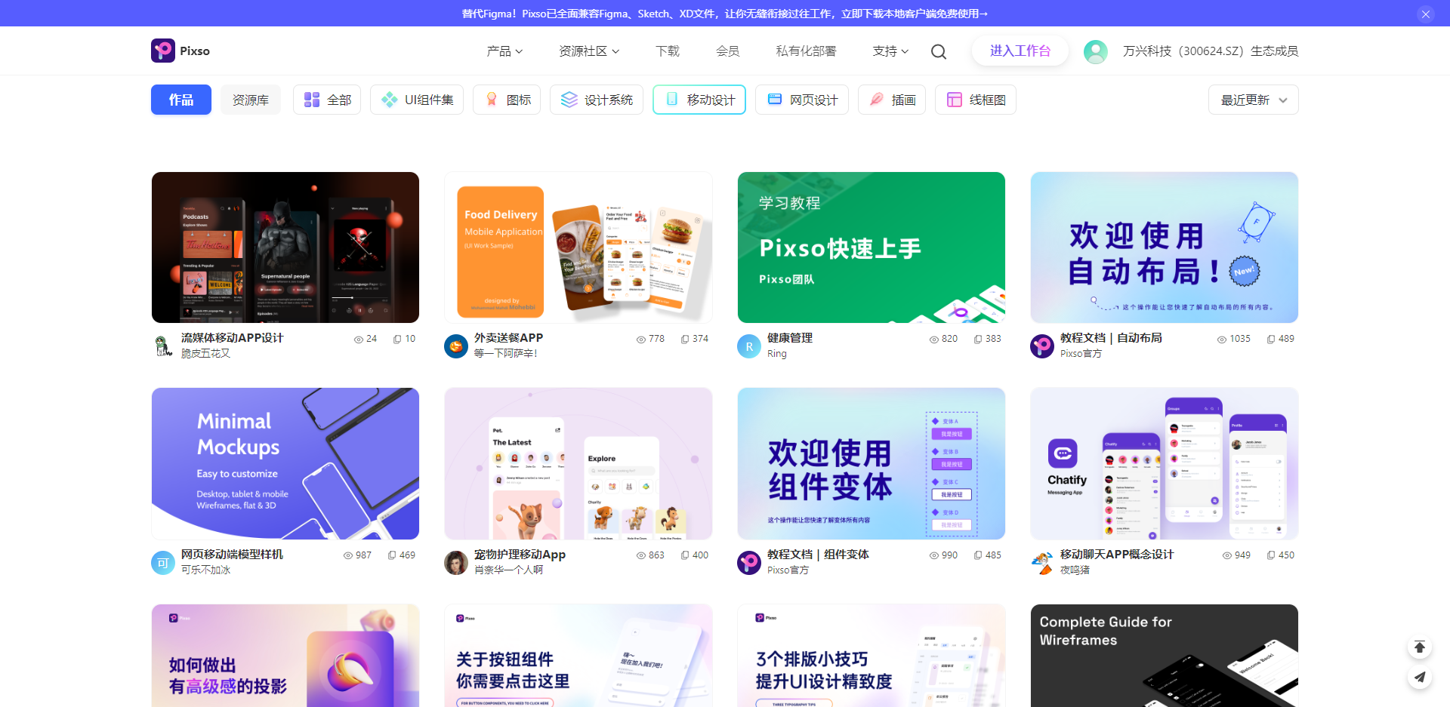Switch to the 资源库 tab
Screen dimensions: 1450x707
click(251, 100)
